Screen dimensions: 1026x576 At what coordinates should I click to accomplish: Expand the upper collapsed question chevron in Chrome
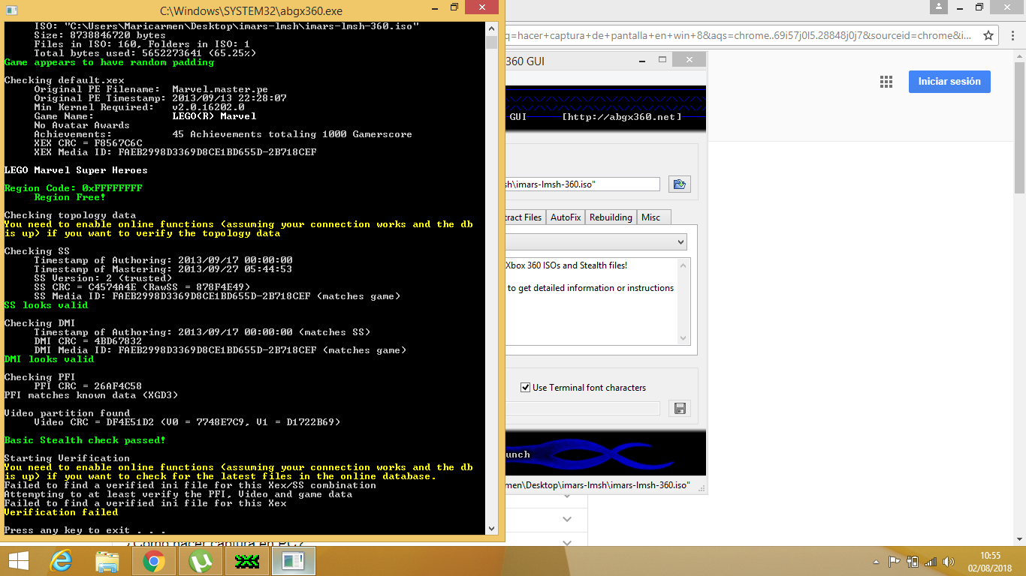[567, 519]
